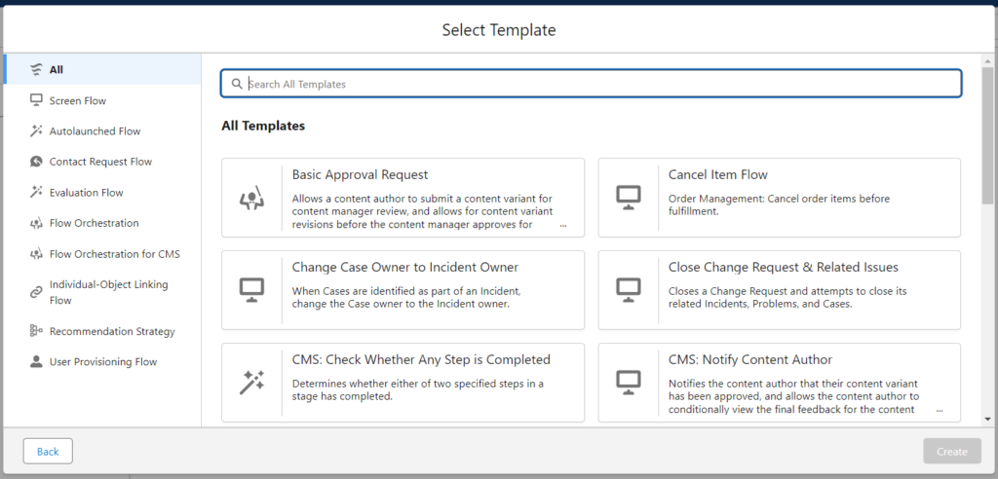Click the Basic Approval Request orchestration icon
The image size is (998, 479).
tap(251, 199)
